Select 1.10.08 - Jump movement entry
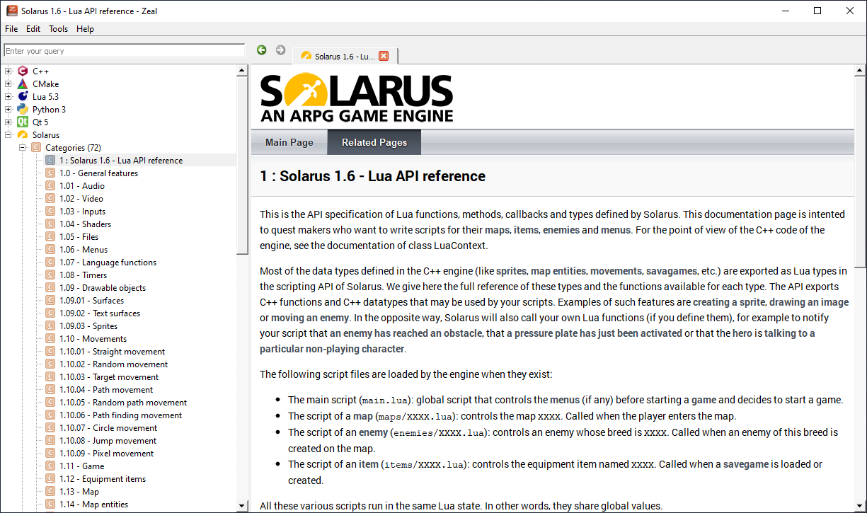Screen dimensions: 867x513 tap(108, 440)
